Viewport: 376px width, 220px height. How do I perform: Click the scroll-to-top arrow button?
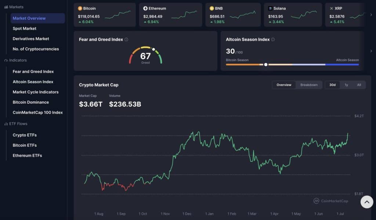click(x=367, y=202)
